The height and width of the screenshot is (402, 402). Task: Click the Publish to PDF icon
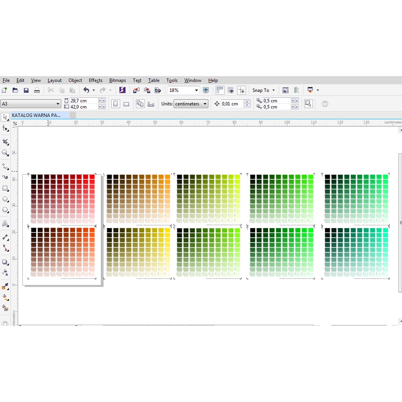[x=157, y=90]
